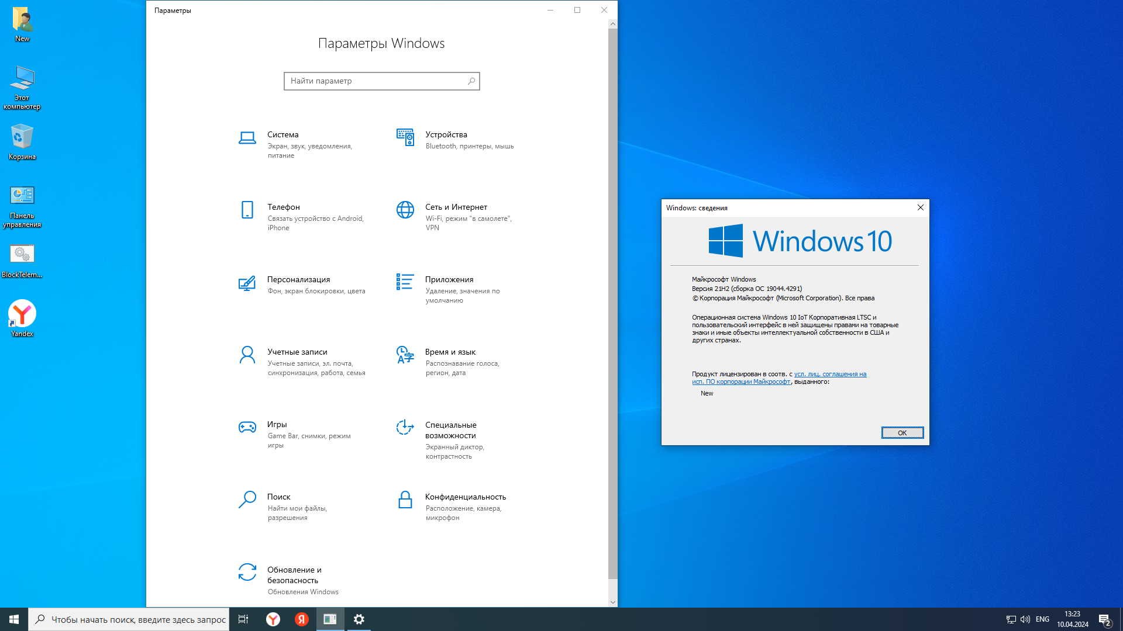The height and width of the screenshot is (631, 1123).
Task: Open the Игры gamepad icon
Action: (247, 427)
